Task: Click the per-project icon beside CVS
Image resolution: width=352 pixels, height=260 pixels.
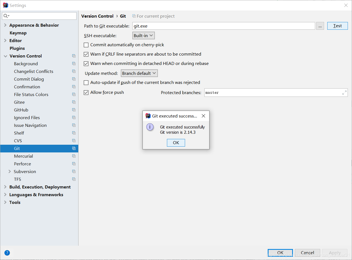Action: point(74,141)
